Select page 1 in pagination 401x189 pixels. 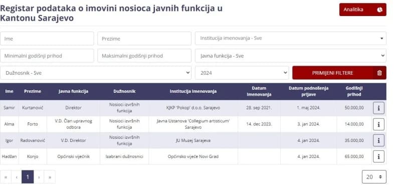[28, 177]
